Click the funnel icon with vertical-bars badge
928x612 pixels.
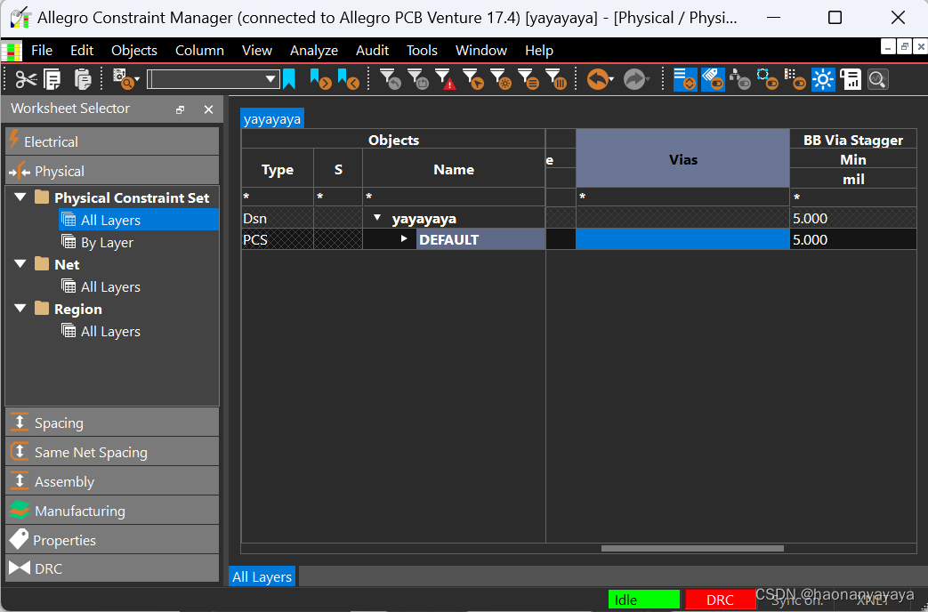tap(556, 79)
